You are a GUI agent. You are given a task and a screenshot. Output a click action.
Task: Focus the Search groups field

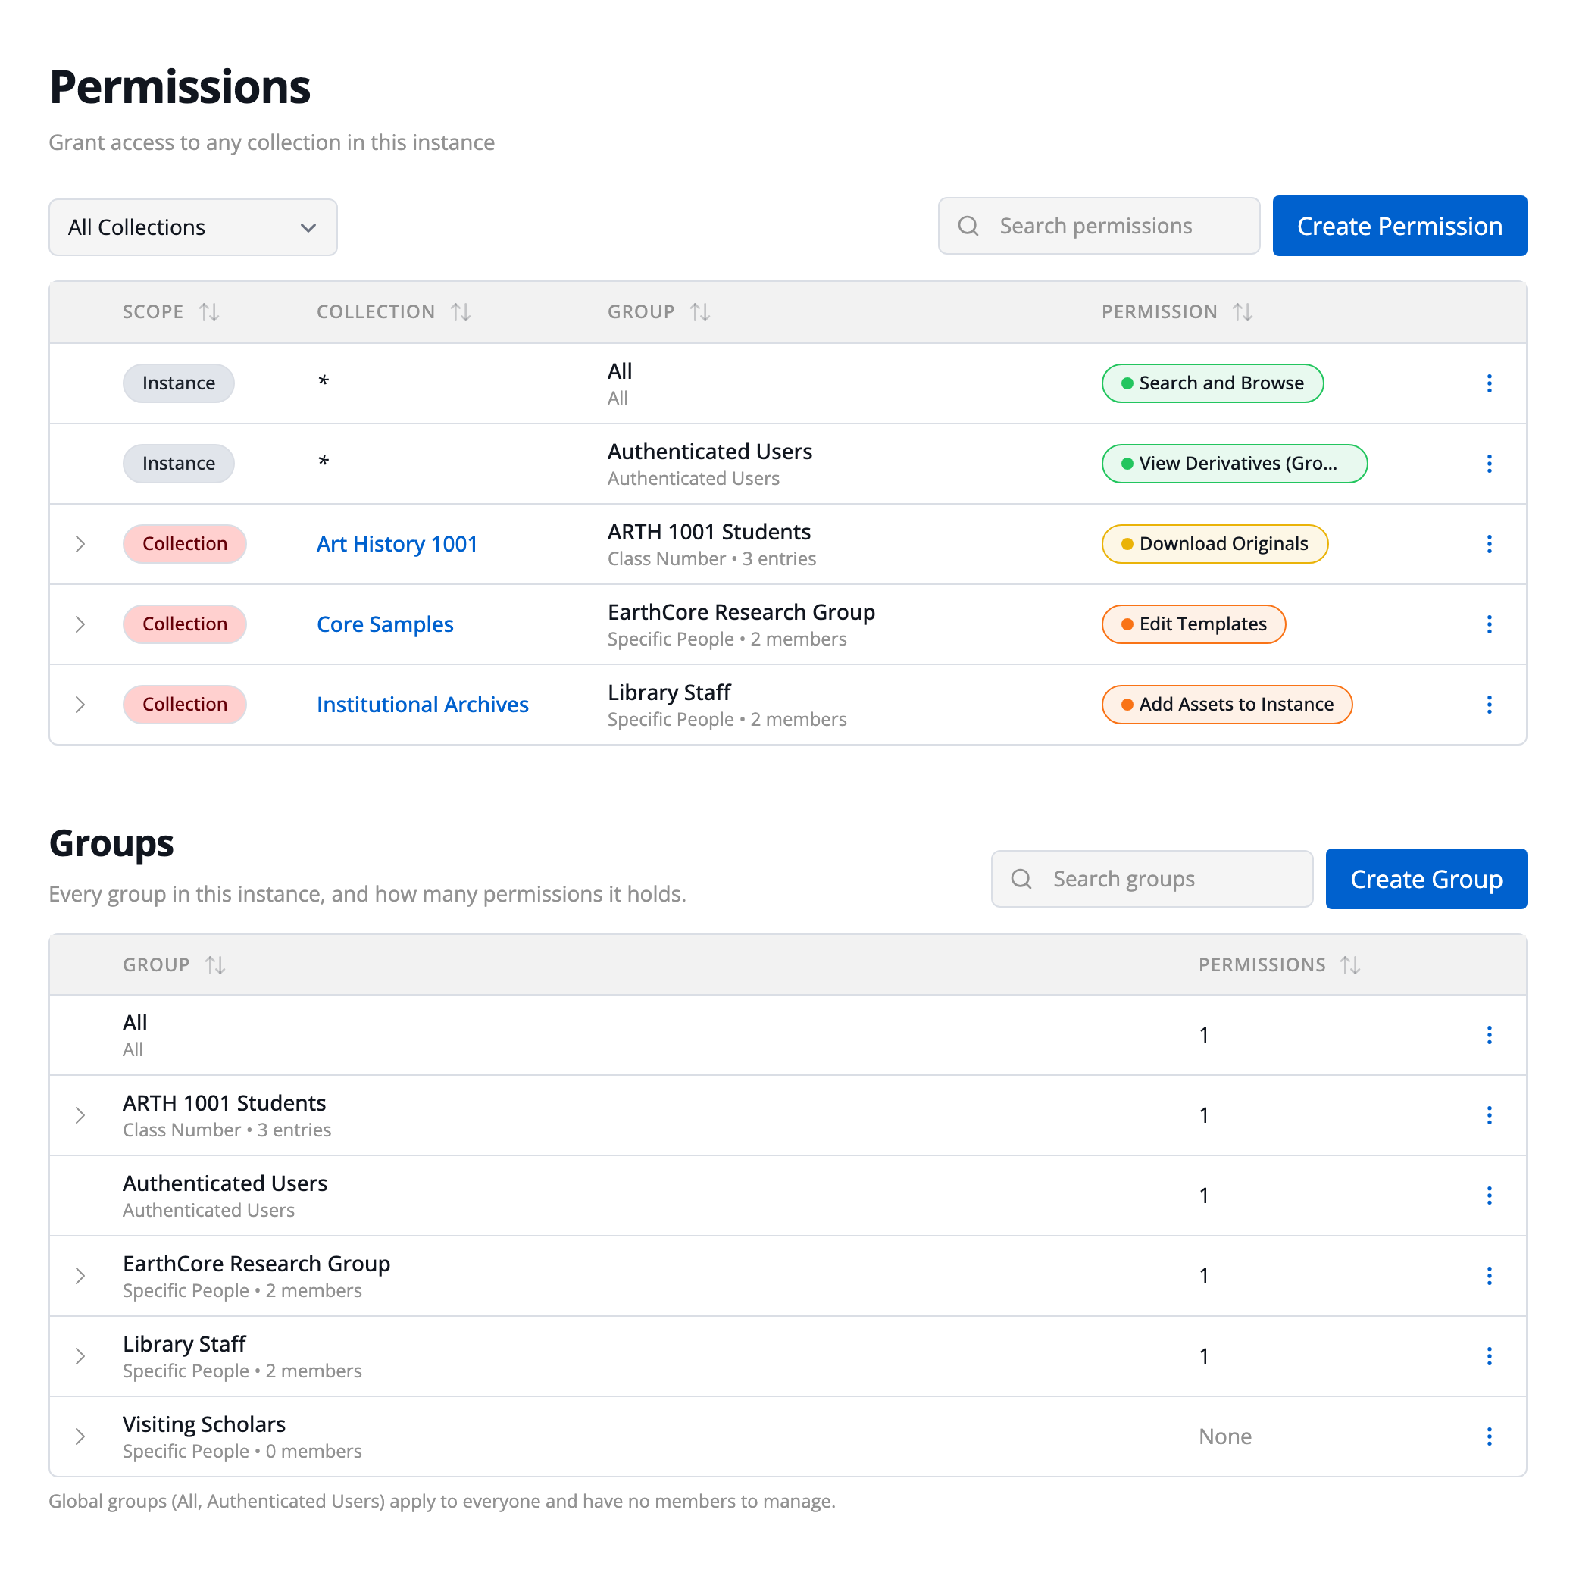click(1152, 879)
